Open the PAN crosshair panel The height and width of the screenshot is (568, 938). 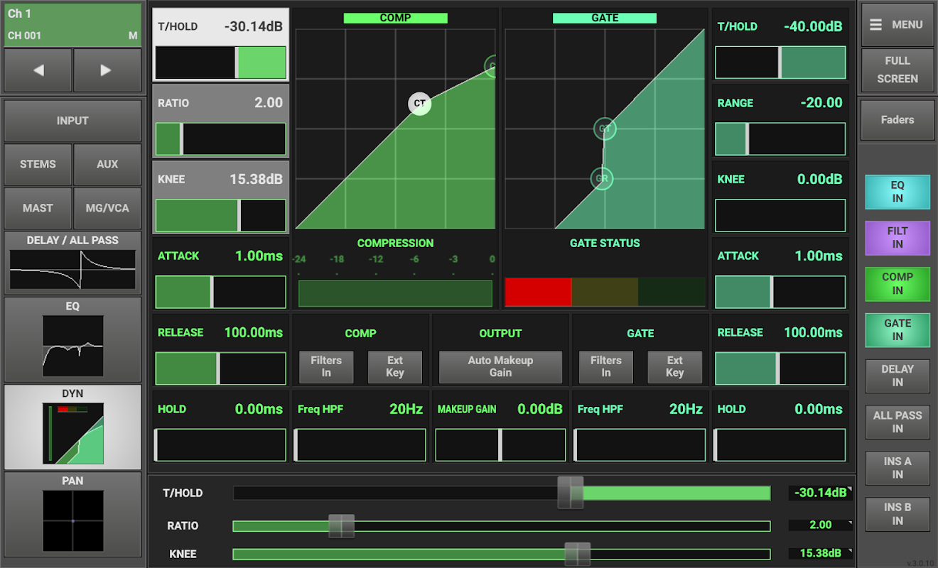(x=72, y=515)
